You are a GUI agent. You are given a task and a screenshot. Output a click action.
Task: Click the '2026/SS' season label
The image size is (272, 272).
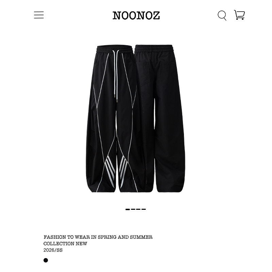click(53, 250)
